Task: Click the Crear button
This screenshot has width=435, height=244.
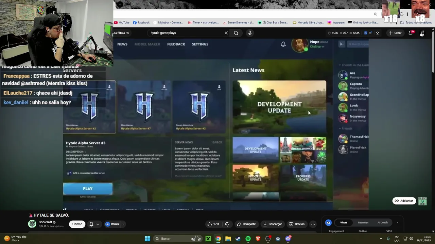Action: (395, 33)
